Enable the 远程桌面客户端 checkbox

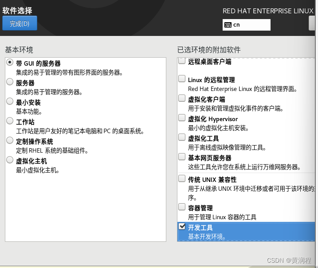(x=182, y=60)
